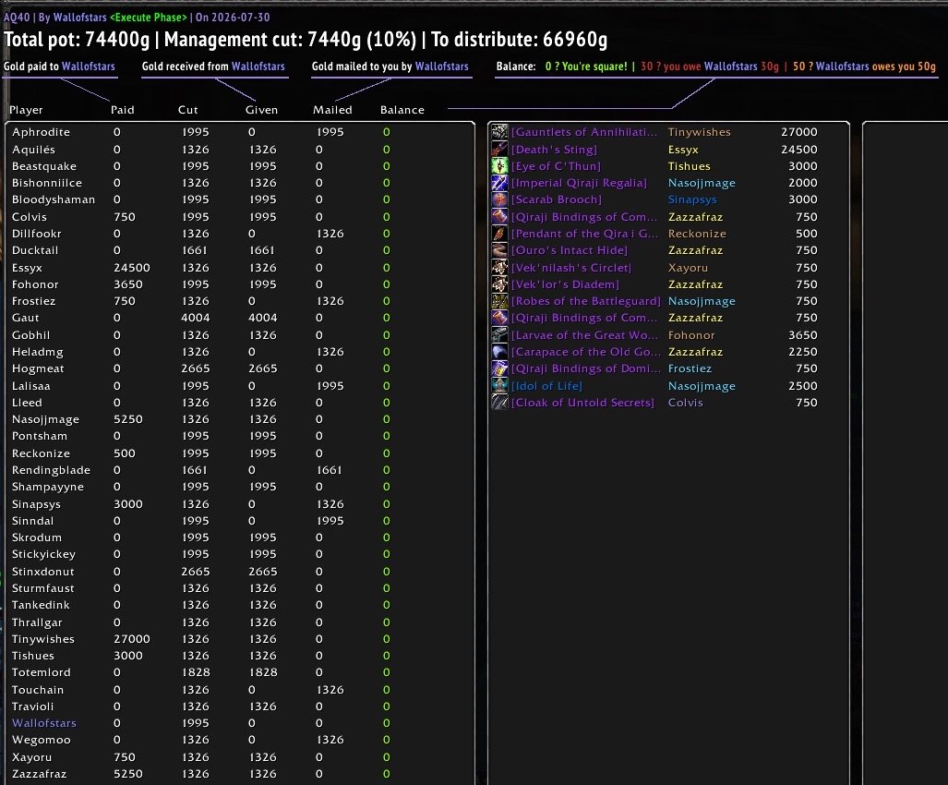This screenshot has width=948, height=785.
Task: Click the Wegomoo player row
Action: (240, 740)
